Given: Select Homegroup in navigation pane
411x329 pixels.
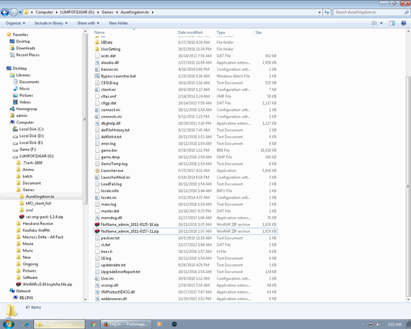Looking at the screenshot, I should pos(26,109).
